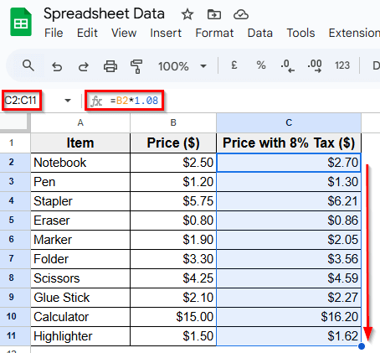
Task: Increase decimal places
Action: click(315, 66)
